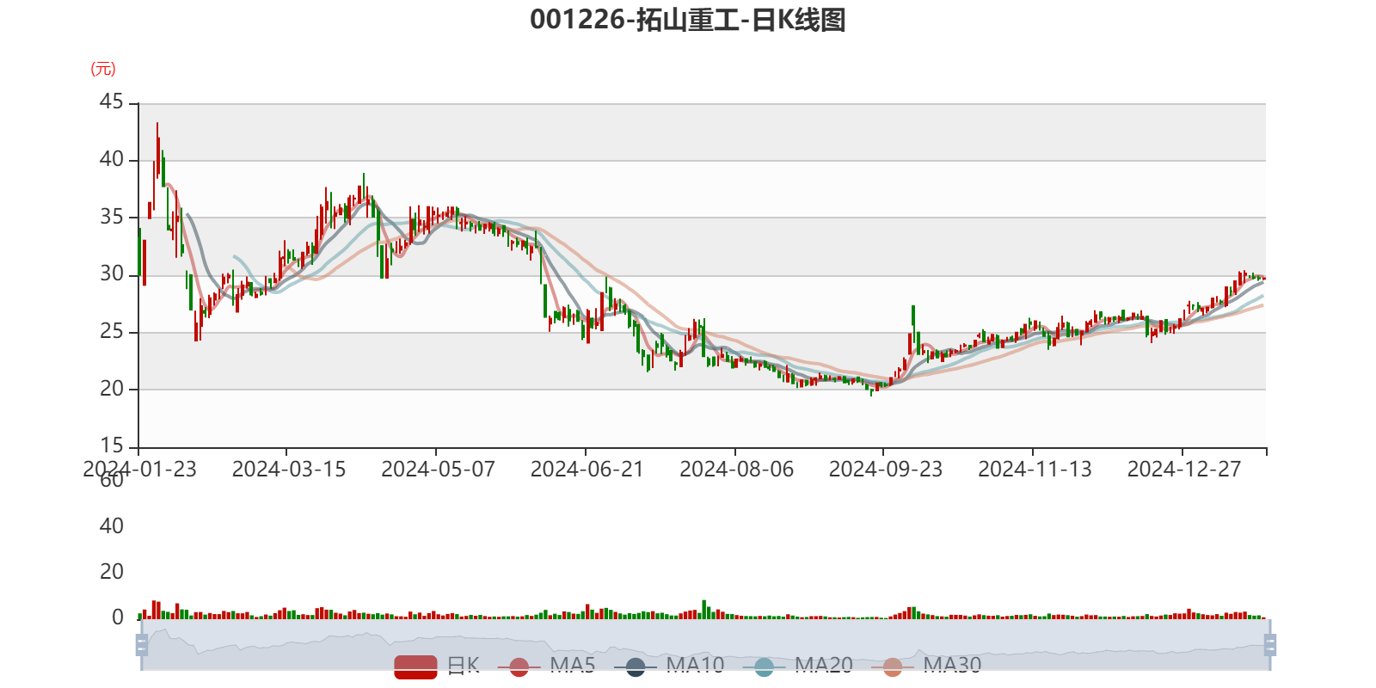Click the 2024-03-15 date axis label
The image size is (1376, 688).
tap(289, 470)
